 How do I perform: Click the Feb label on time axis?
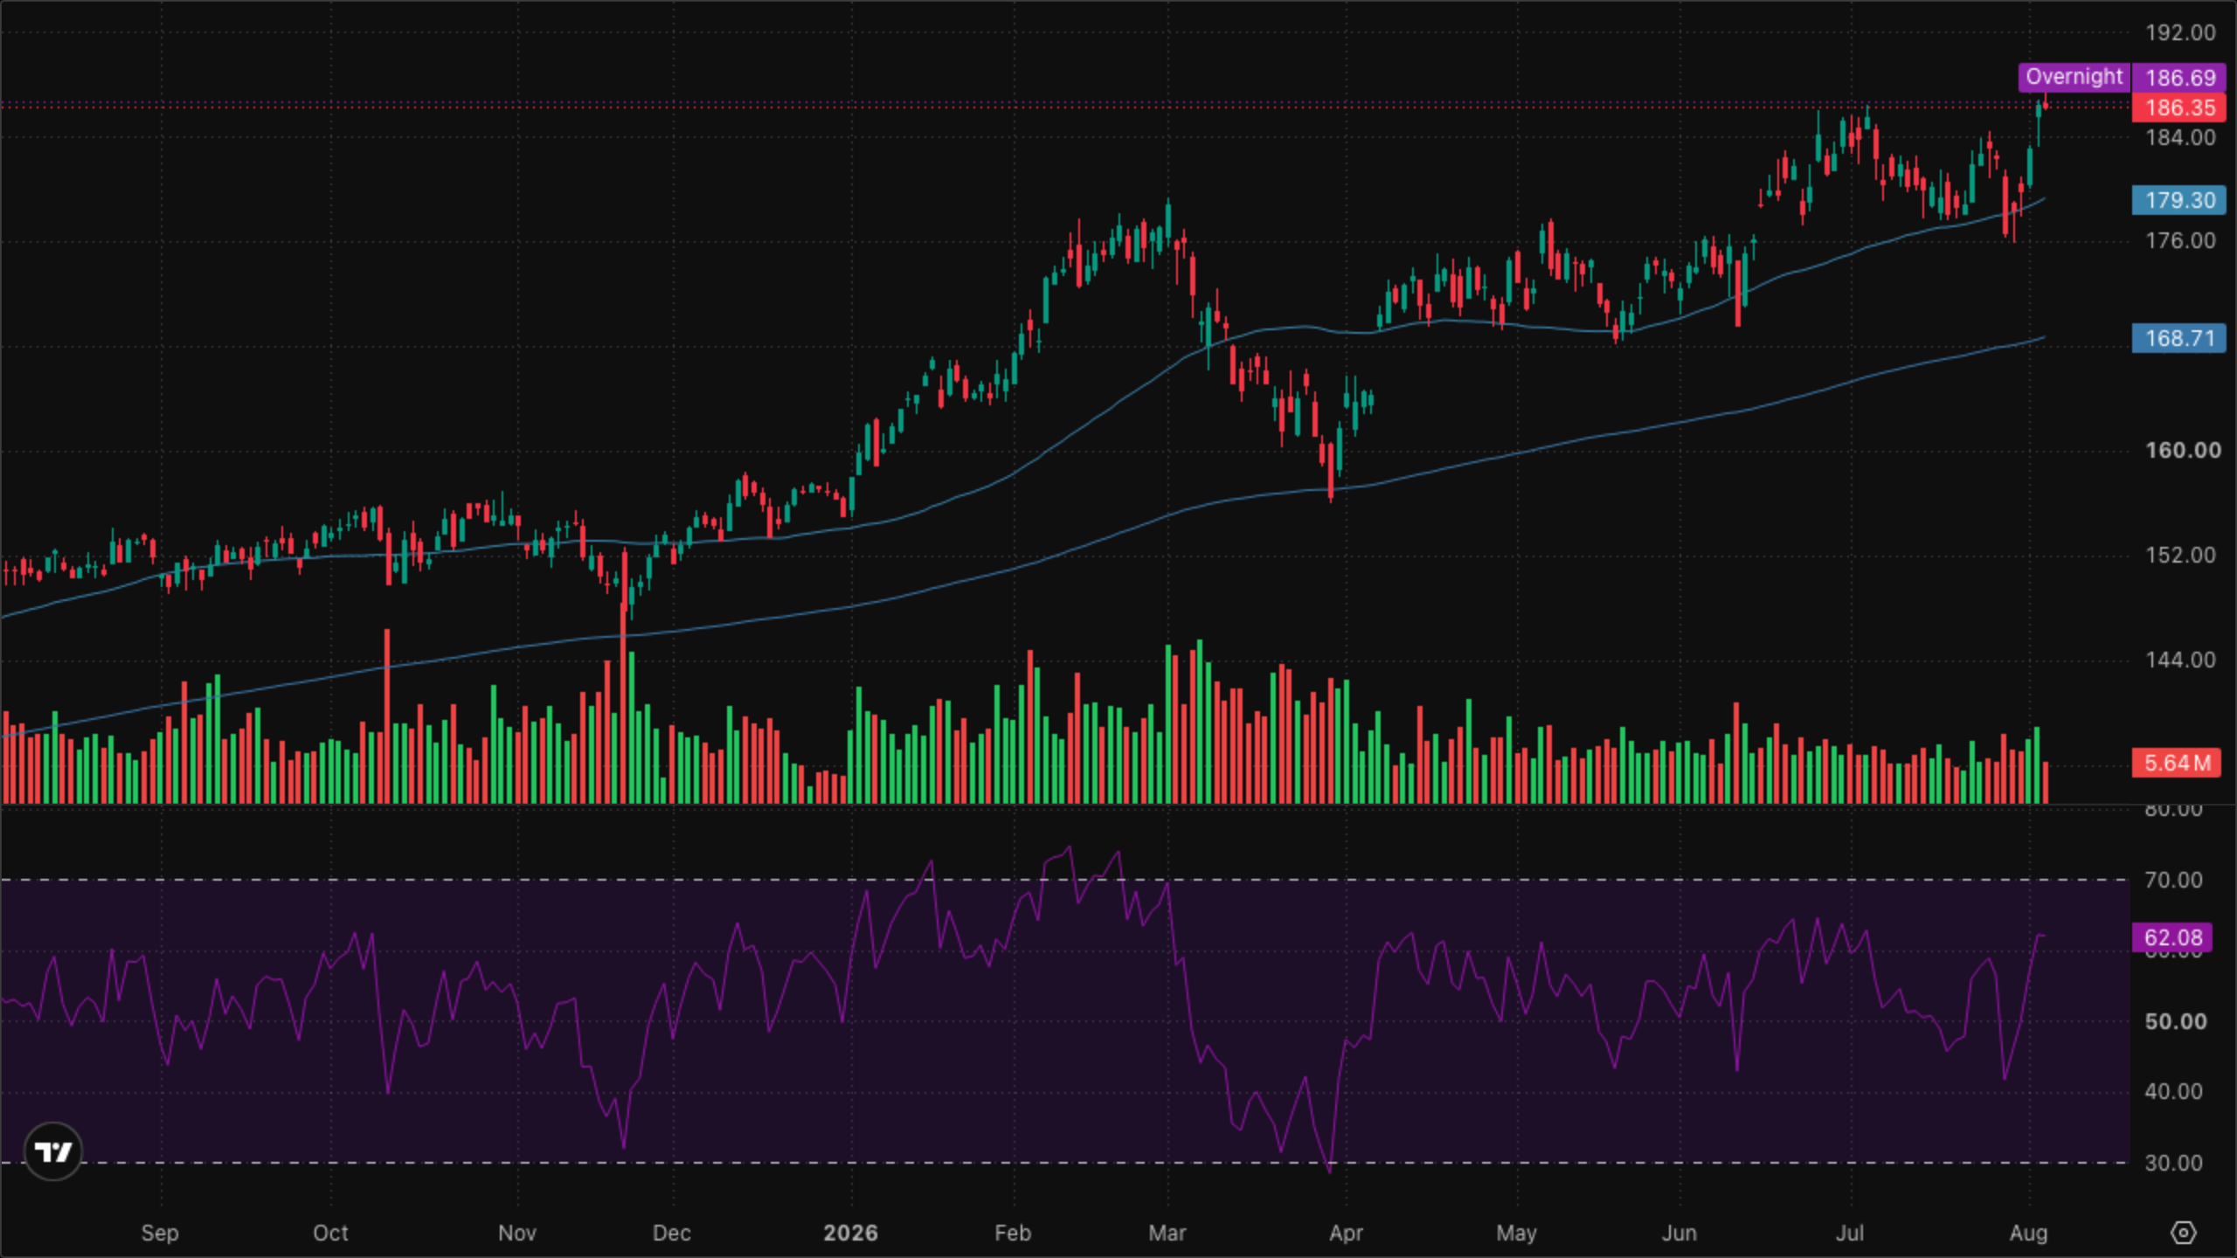pyautogui.click(x=1013, y=1233)
